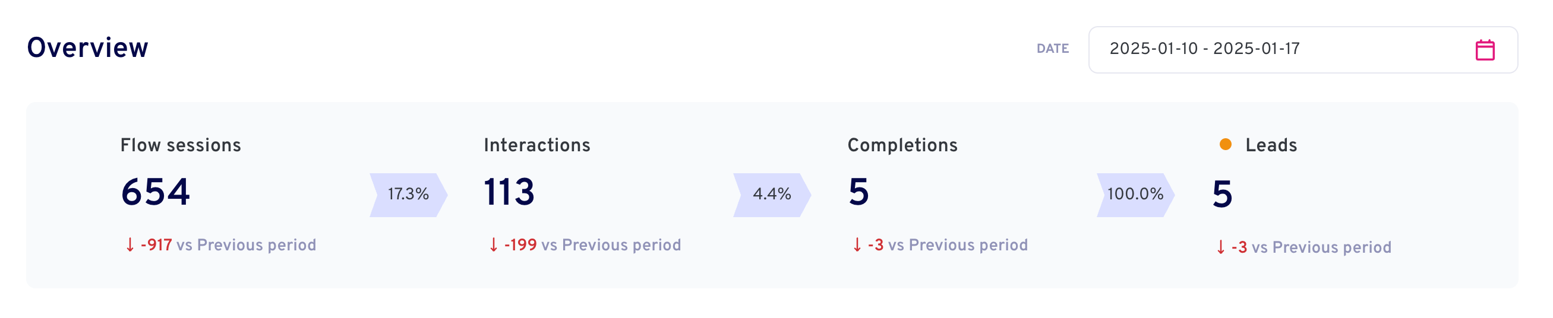Click the Interactions label
The image size is (1553, 318).
tap(536, 145)
